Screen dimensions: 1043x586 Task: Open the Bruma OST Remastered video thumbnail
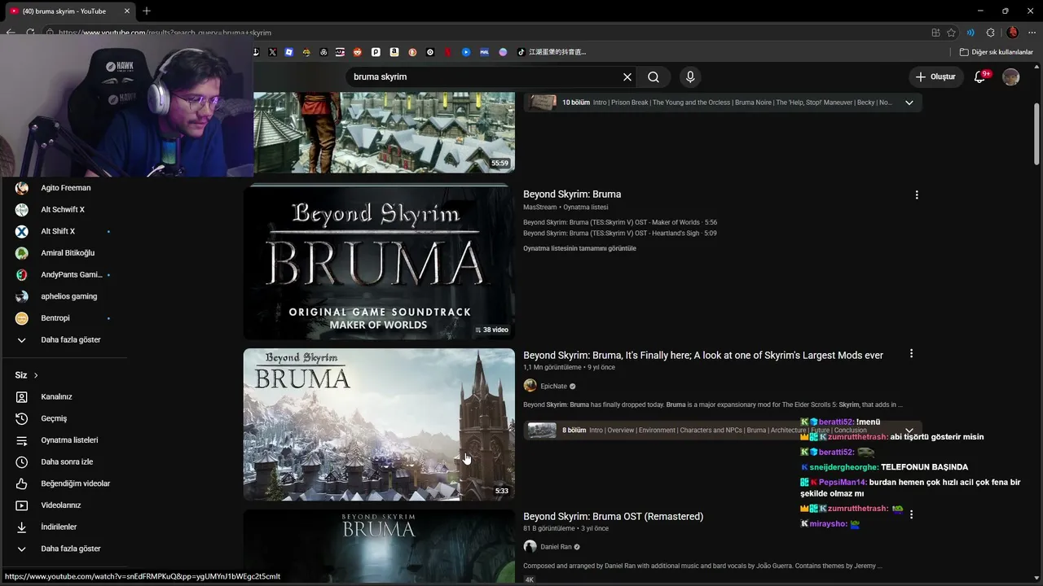point(379,547)
